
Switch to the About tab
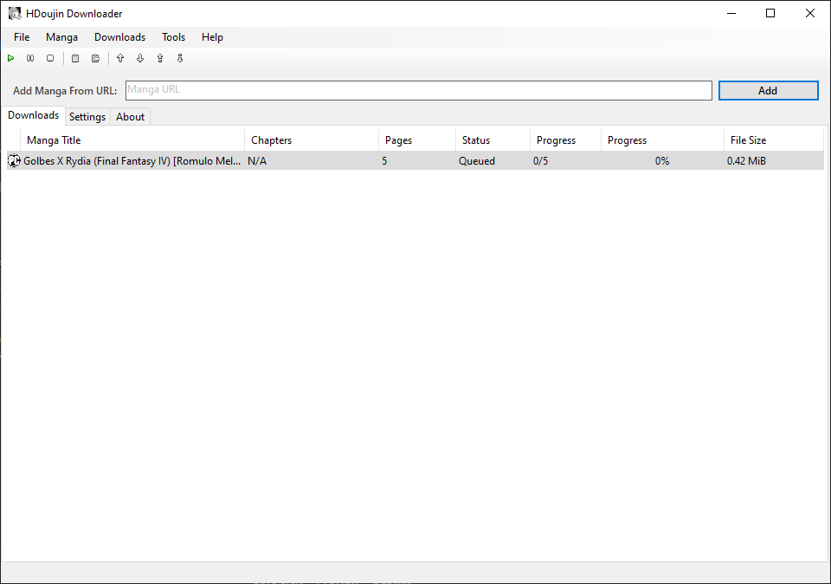pos(131,117)
